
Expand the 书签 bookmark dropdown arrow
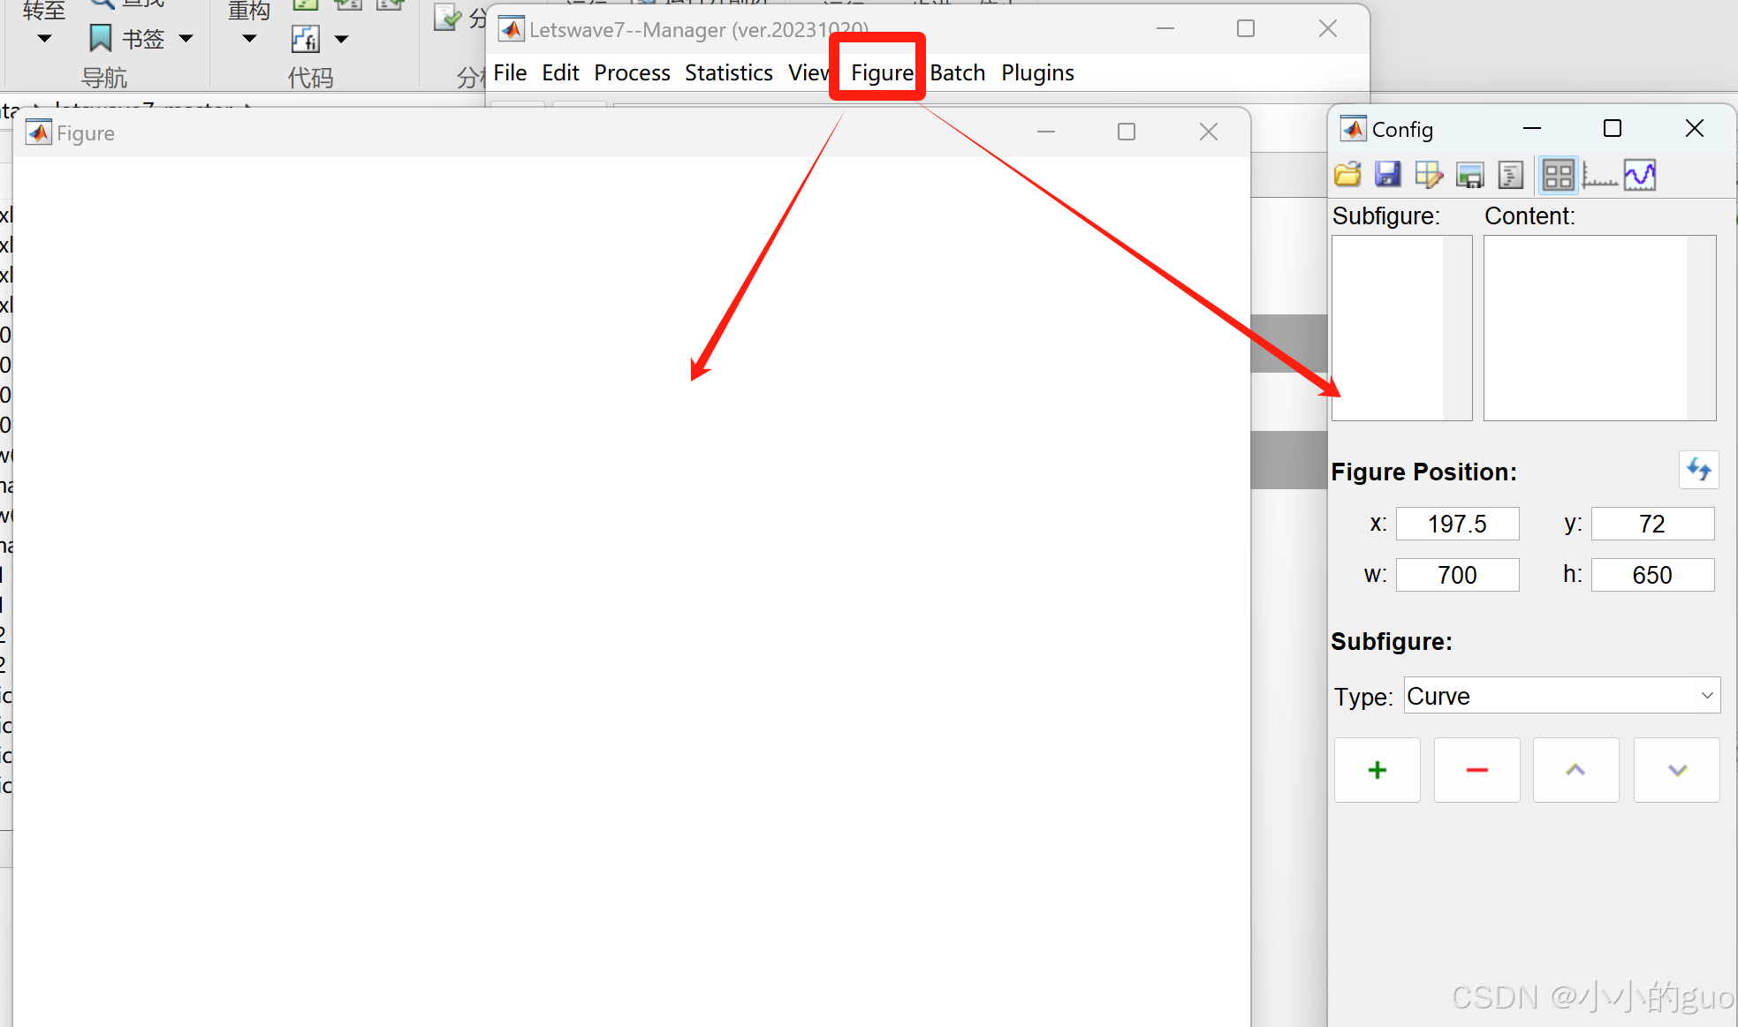click(x=186, y=39)
